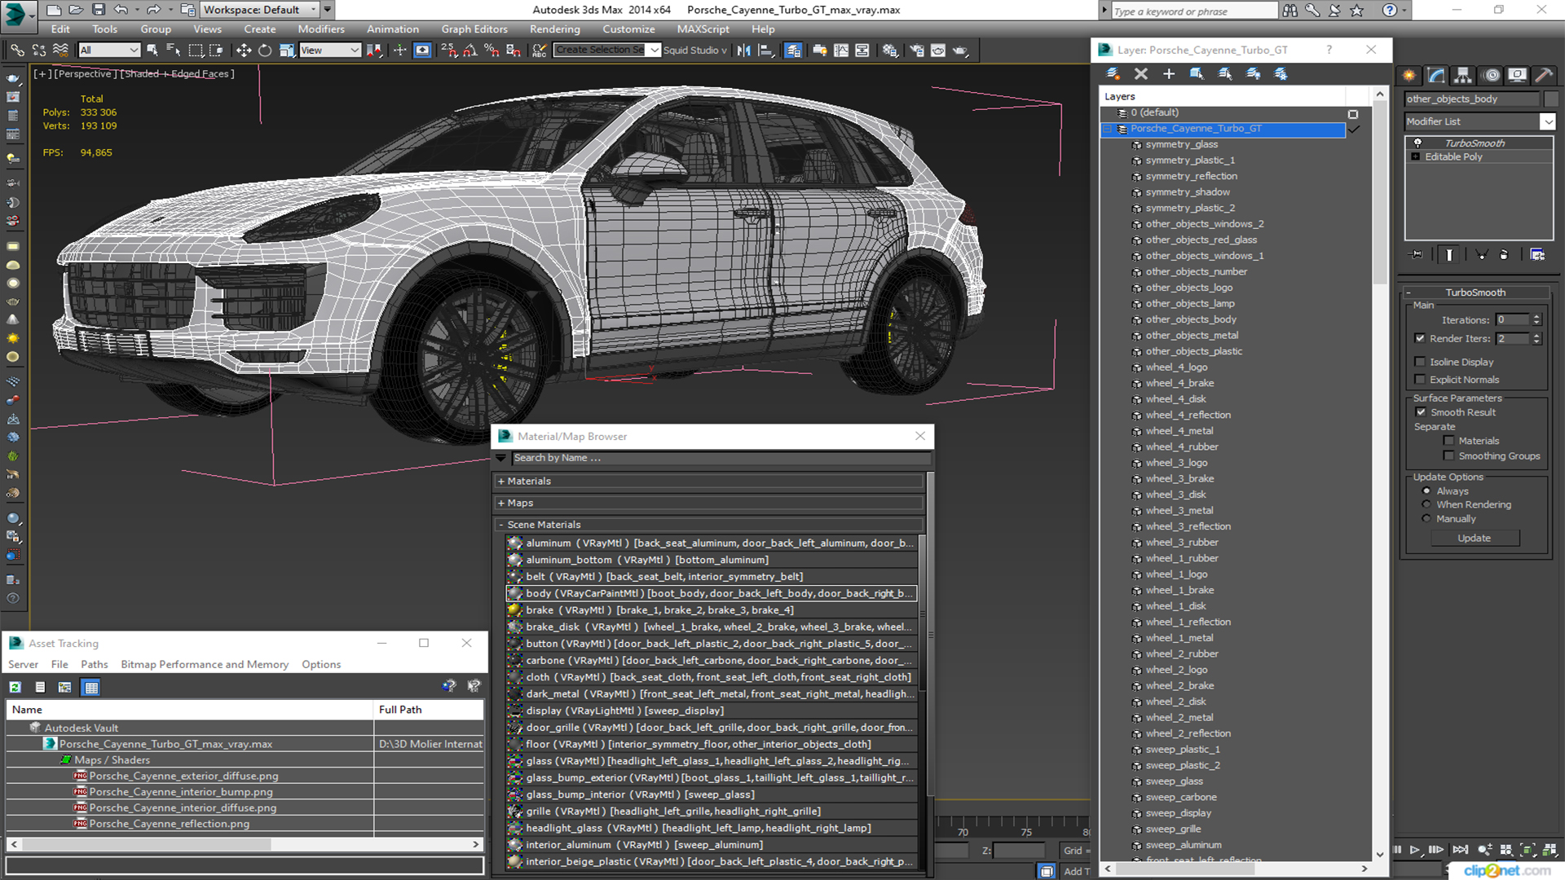Viewport: 1565px width, 880px height.
Task: Open Create Selection Set dropdown
Action: 654,51
